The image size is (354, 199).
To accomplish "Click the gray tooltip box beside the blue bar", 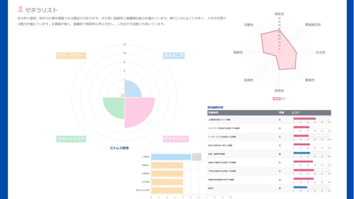I will pyautogui.click(x=197, y=157).
